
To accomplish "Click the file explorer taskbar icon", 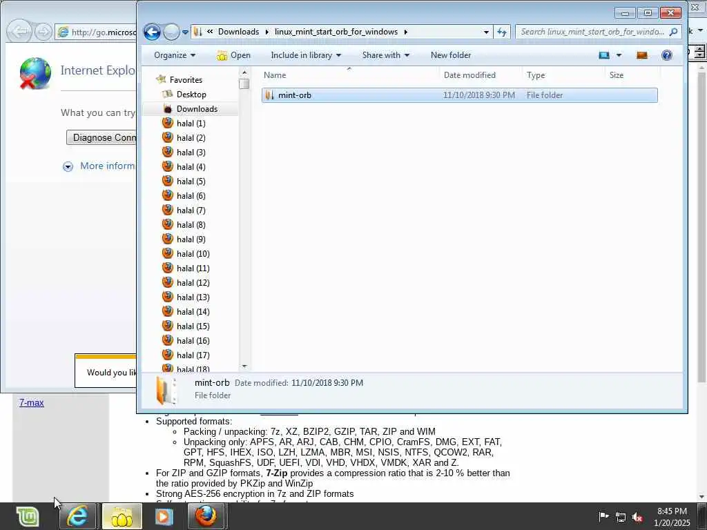I will pos(122,516).
